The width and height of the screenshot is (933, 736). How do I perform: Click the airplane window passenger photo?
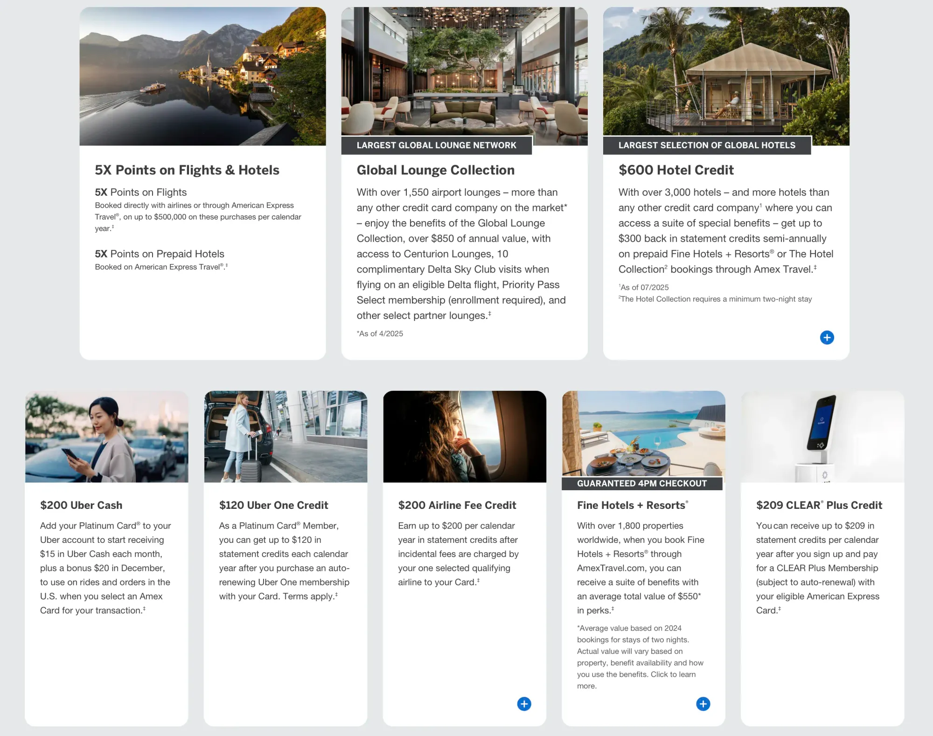[x=465, y=437]
